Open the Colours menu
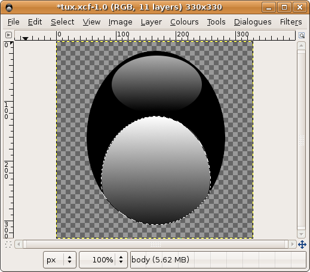This screenshot has width=310, height=272. 184,22
